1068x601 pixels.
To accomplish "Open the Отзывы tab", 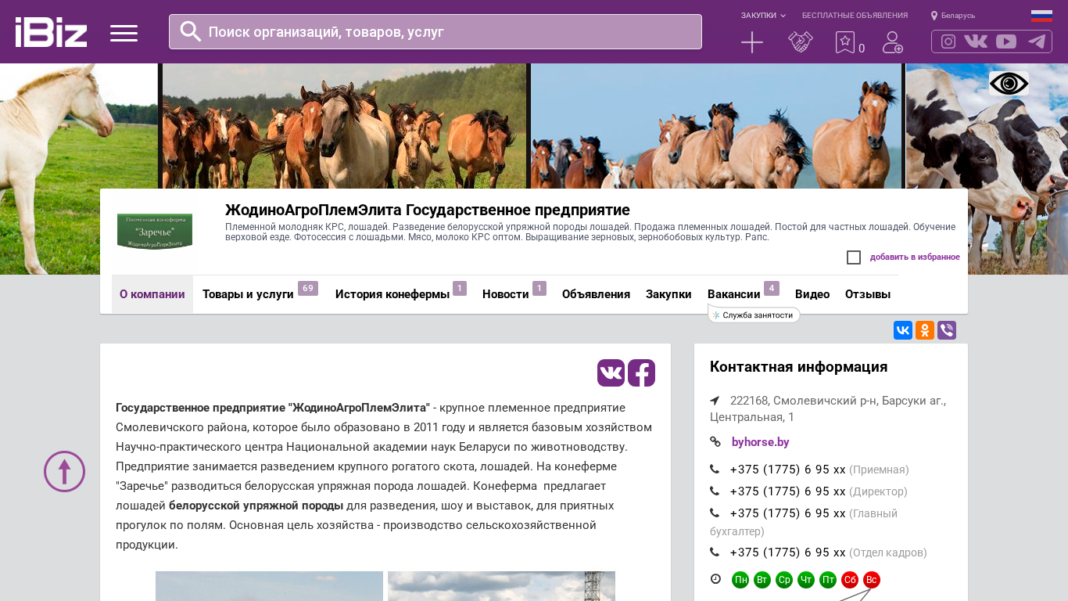I will click(868, 294).
